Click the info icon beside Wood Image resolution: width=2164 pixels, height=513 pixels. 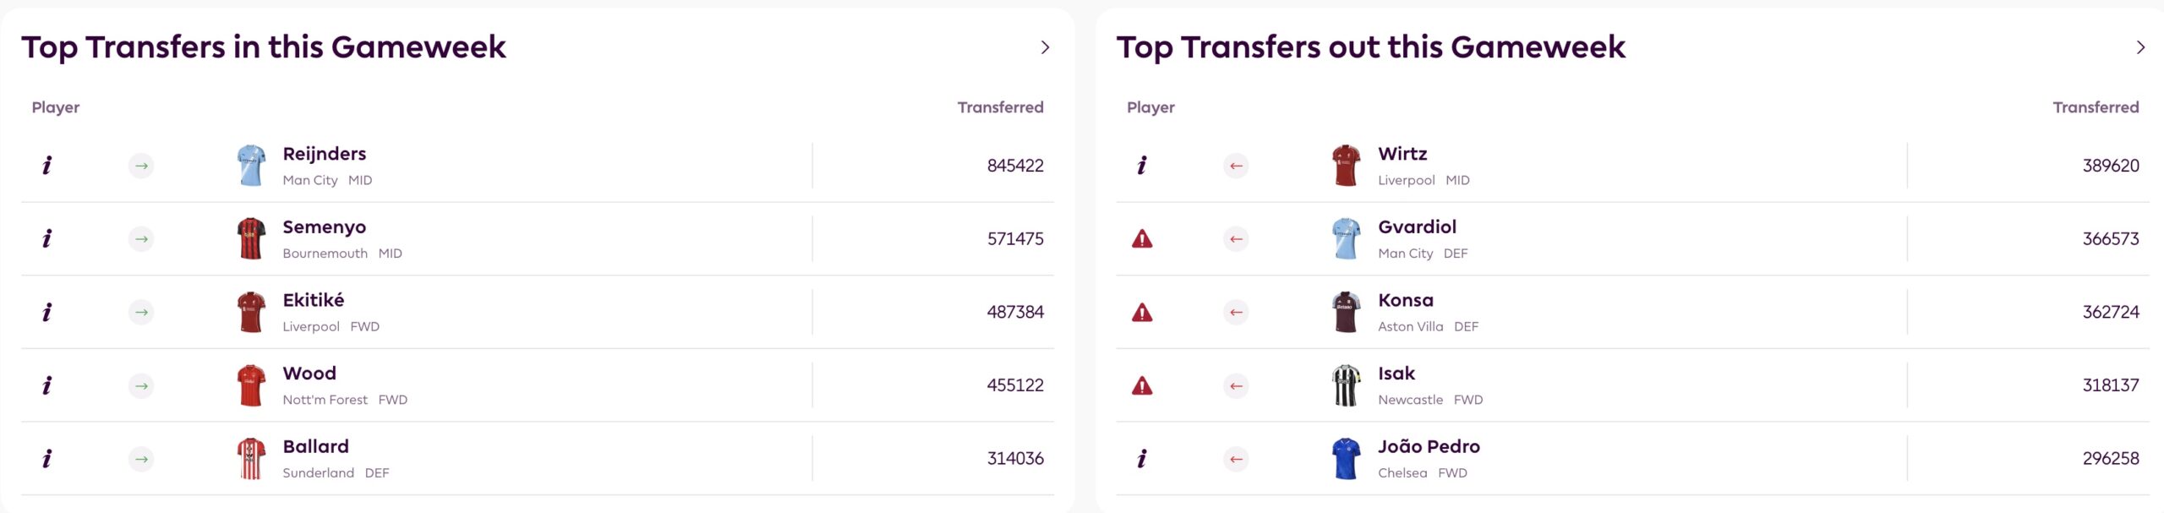pyautogui.click(x=47, y=385)
